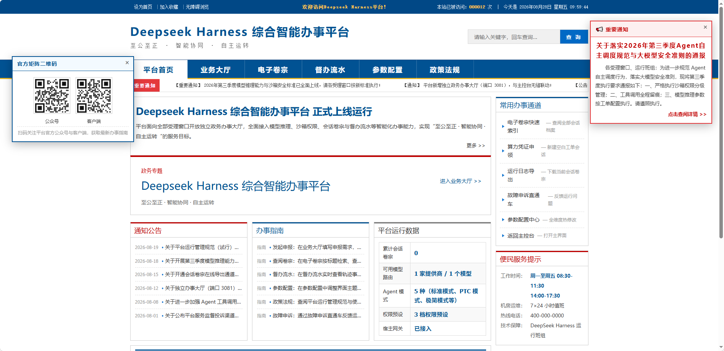Screen dimensions: 724x351
Task: Click 返回主控台 quick channel
Action: [521, 236]
